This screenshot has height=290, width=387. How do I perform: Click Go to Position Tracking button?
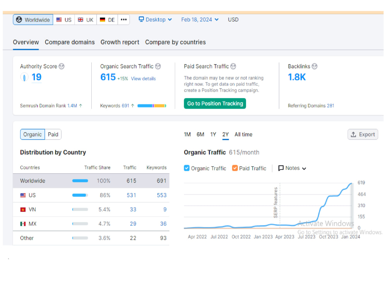coord(215,104)
